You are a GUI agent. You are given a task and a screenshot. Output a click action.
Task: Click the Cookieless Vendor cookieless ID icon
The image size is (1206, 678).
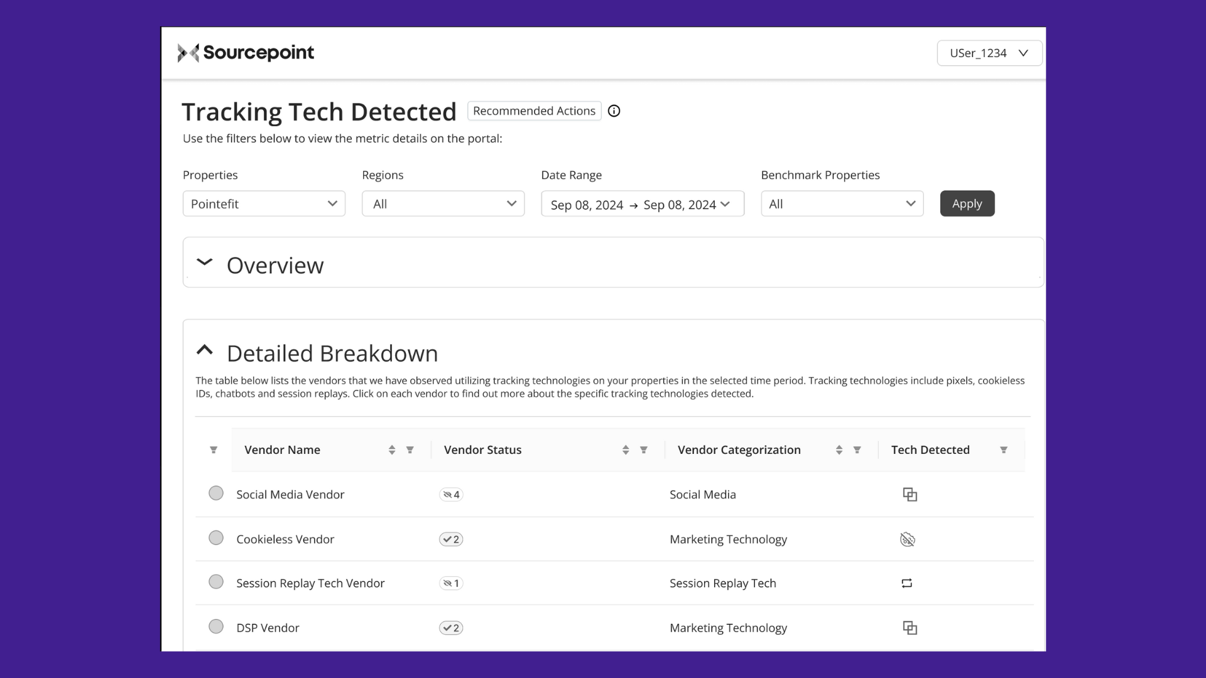[907, 539]
